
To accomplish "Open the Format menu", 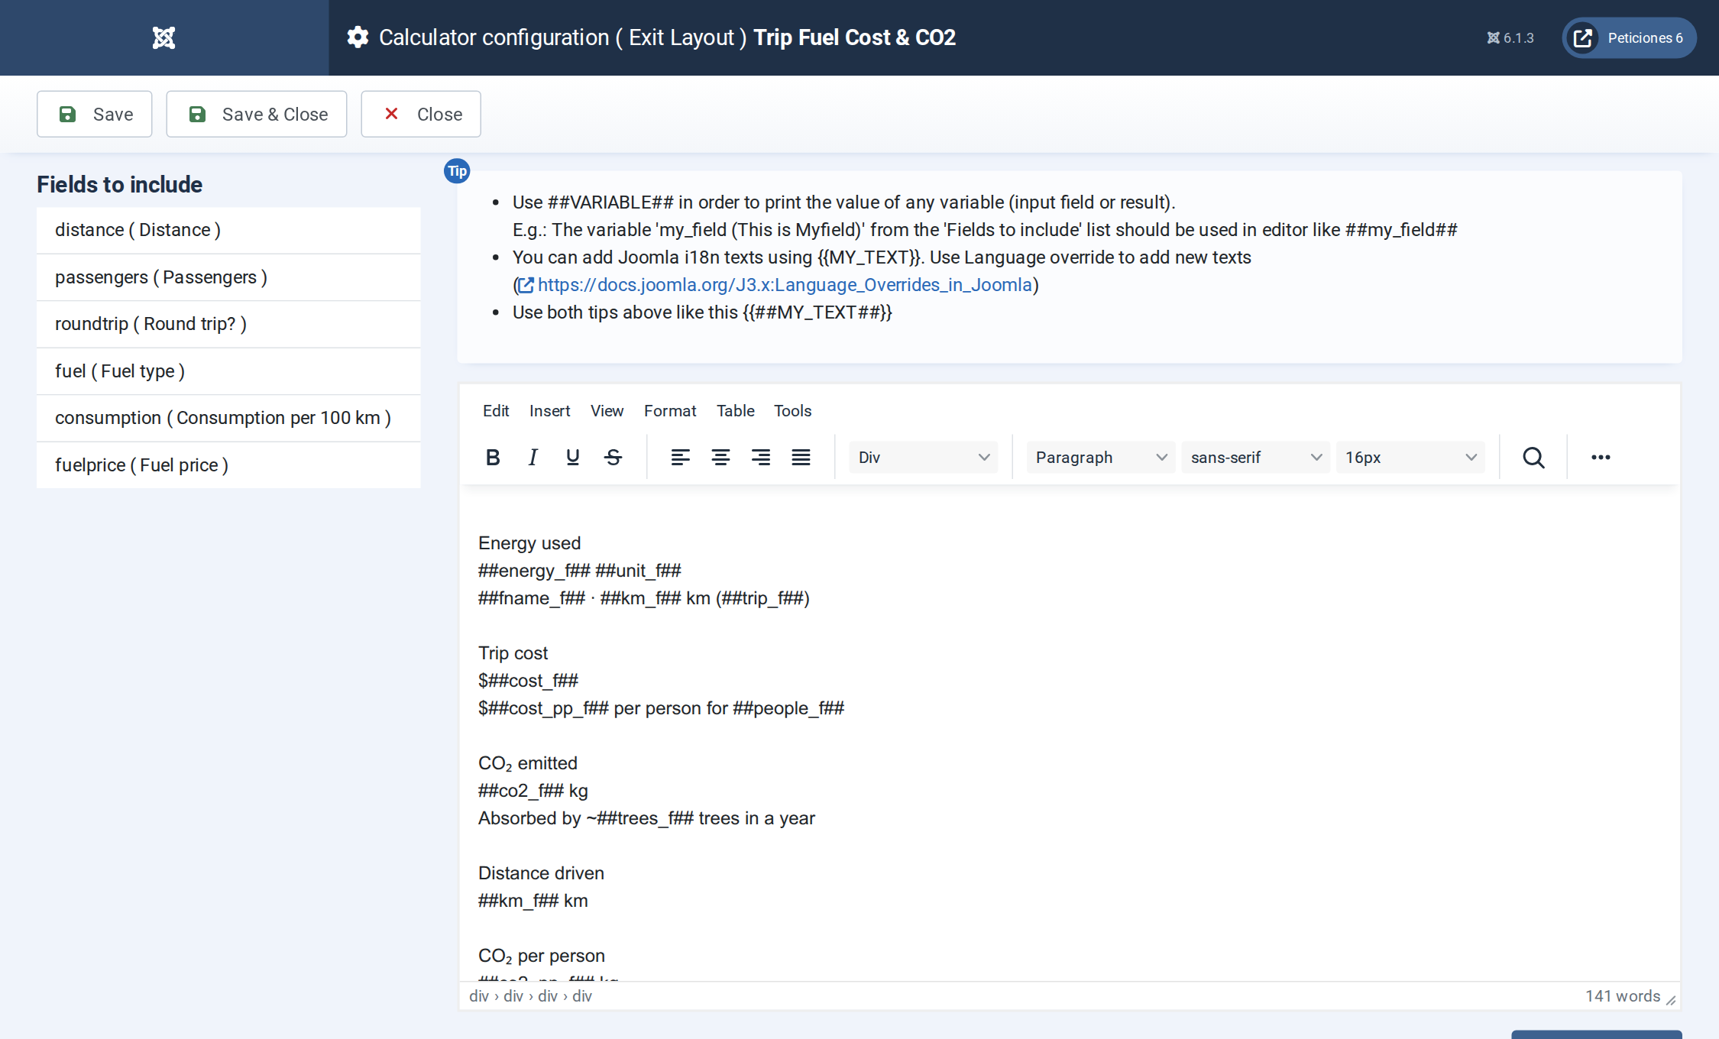I will click(670, 411).
